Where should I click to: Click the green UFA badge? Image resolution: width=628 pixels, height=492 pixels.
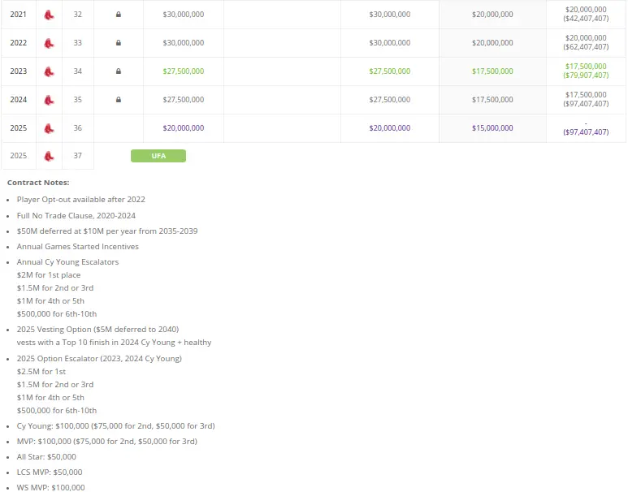pyautogui.click(x=158, y=156)
